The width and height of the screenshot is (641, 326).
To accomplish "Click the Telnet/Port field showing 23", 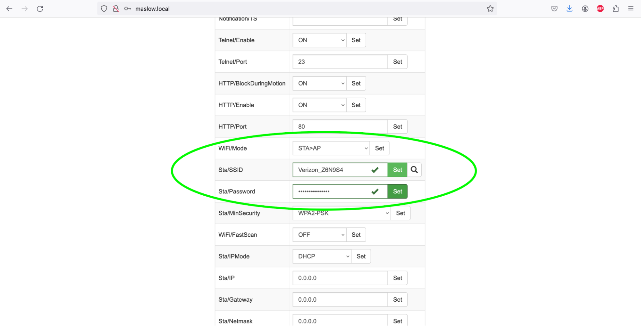I will 340,62.
